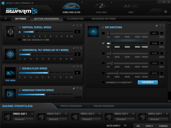Screen dimensions: 171x128
Task: Click the OK button
Action: (x=138, y=126)
